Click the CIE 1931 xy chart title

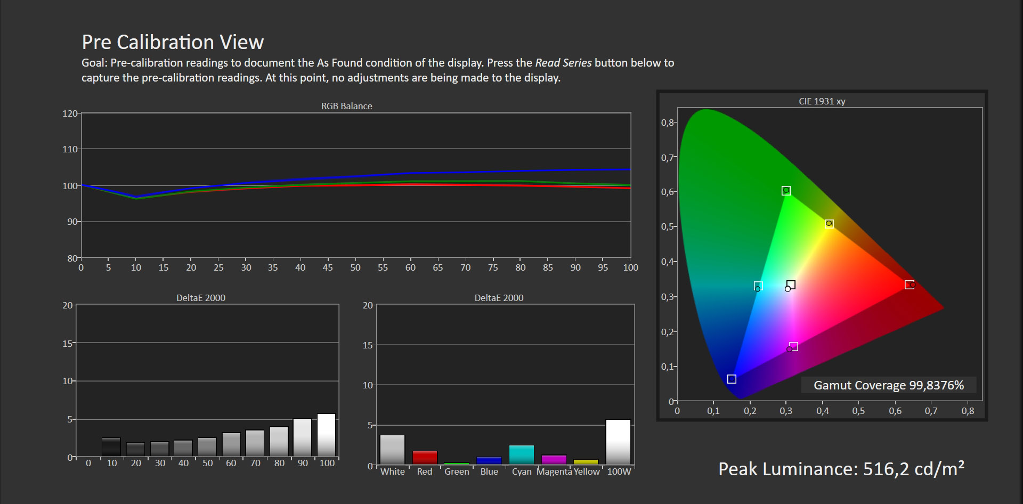(x=822, y=101)
